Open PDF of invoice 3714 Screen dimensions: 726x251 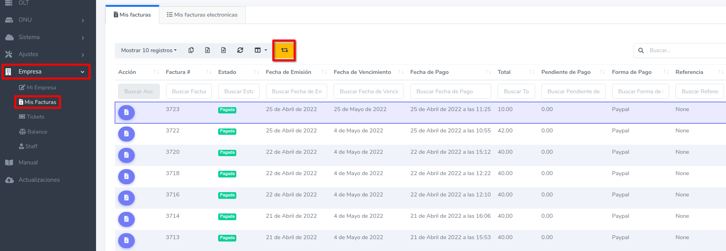[126, 219]
